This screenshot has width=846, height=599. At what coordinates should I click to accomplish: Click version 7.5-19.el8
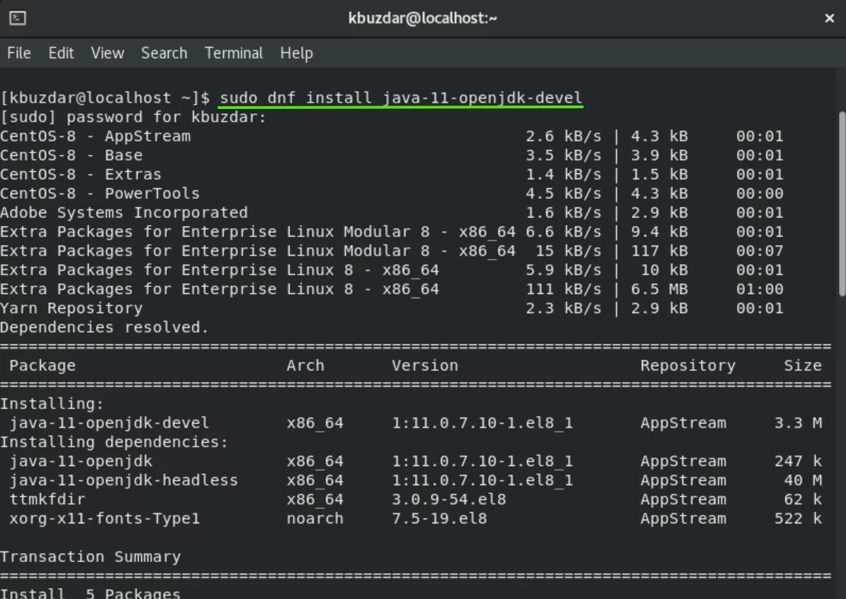pos(439,519)
